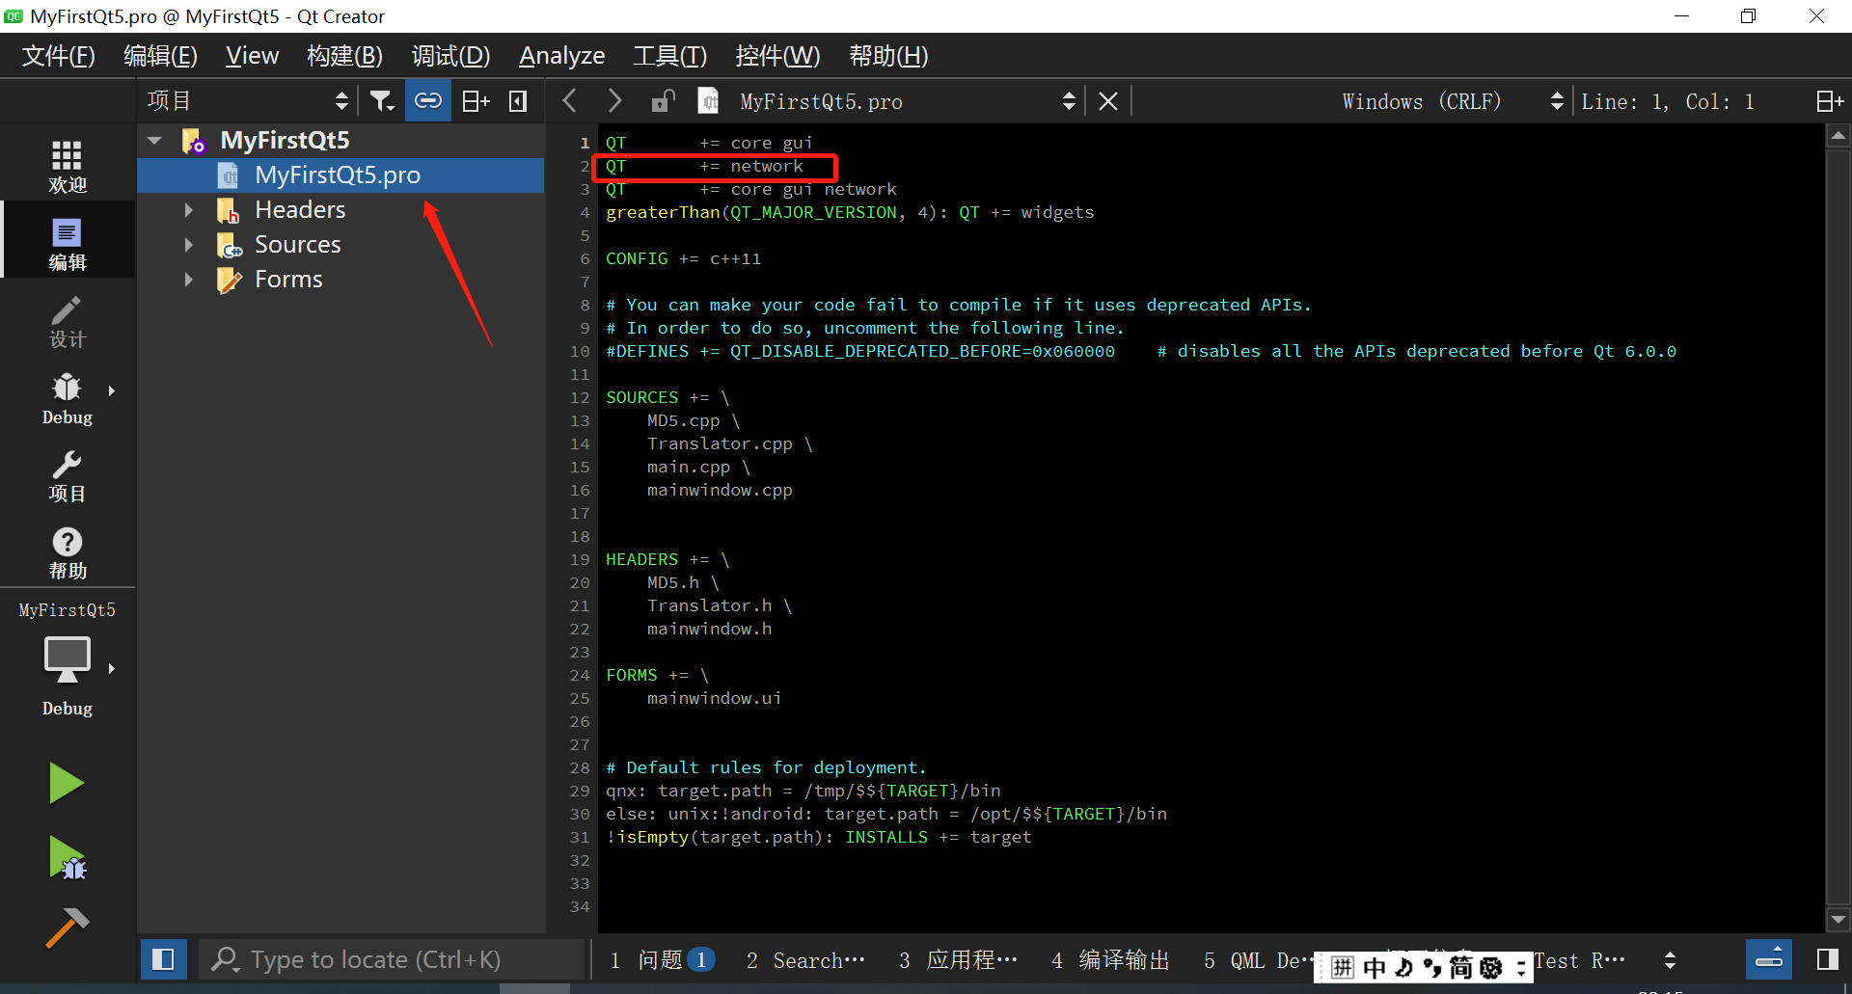Open the build settings hammer icon

coord(66,926)
